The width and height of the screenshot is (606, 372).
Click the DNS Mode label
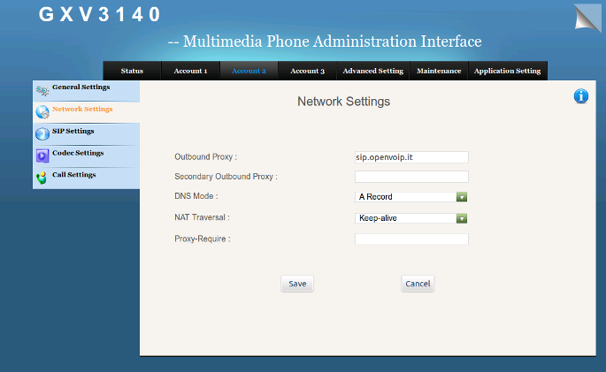point(196,196)
